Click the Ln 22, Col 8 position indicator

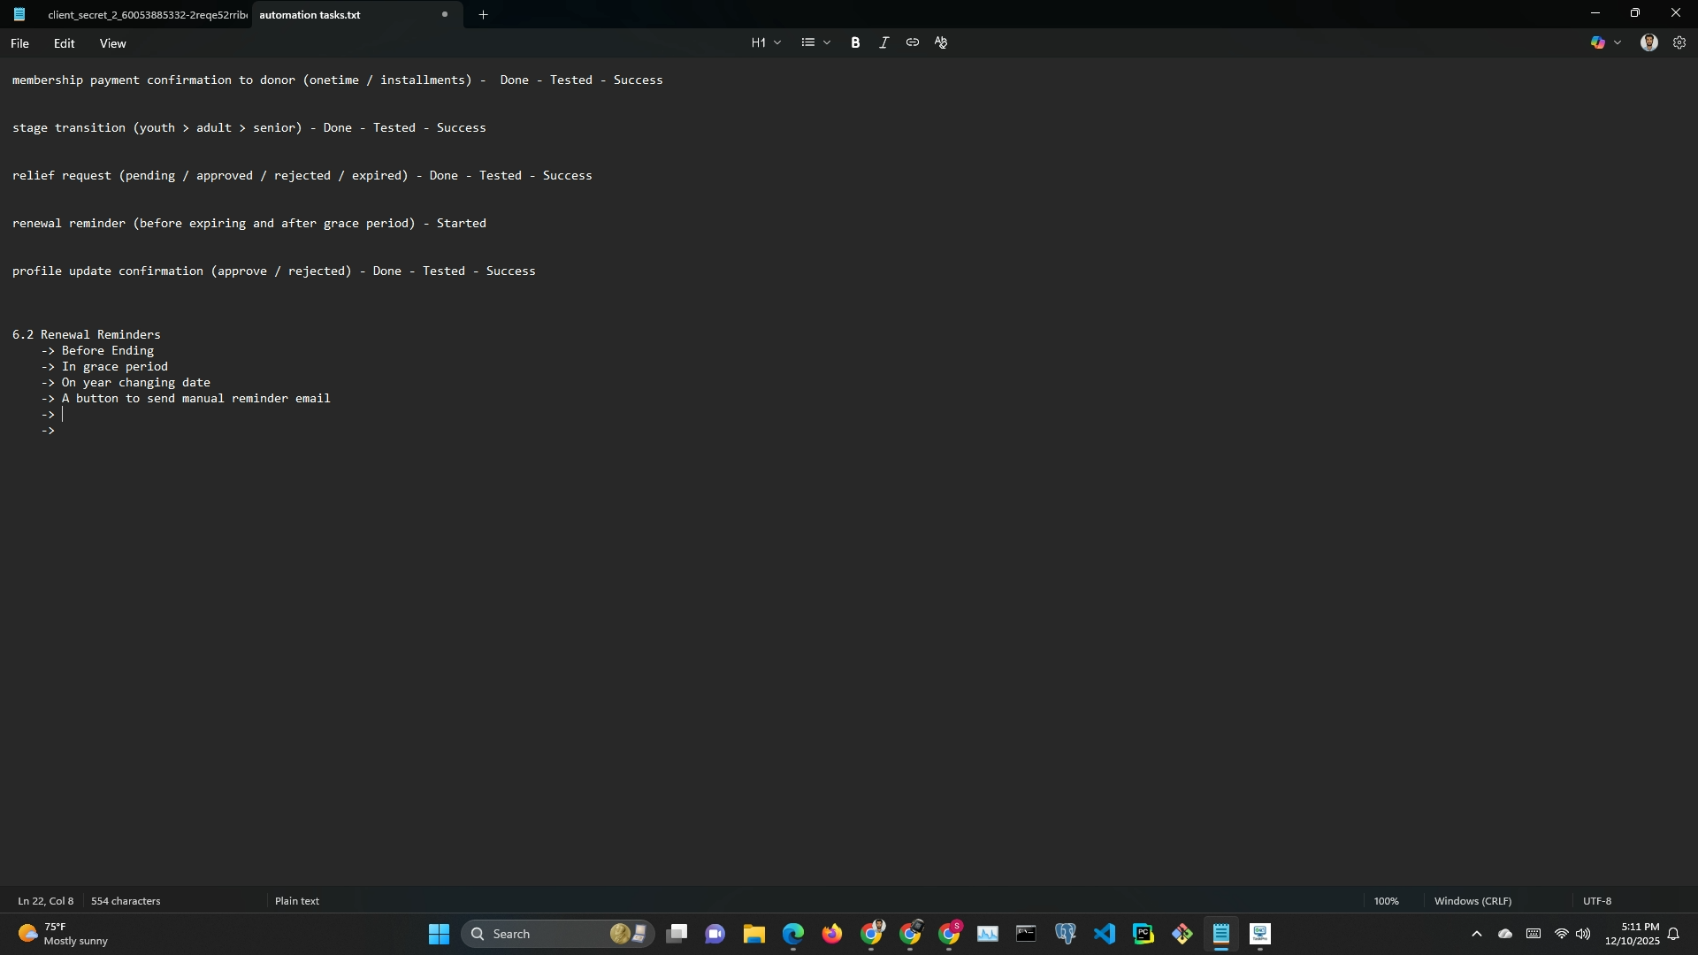(x=46, y=901)
